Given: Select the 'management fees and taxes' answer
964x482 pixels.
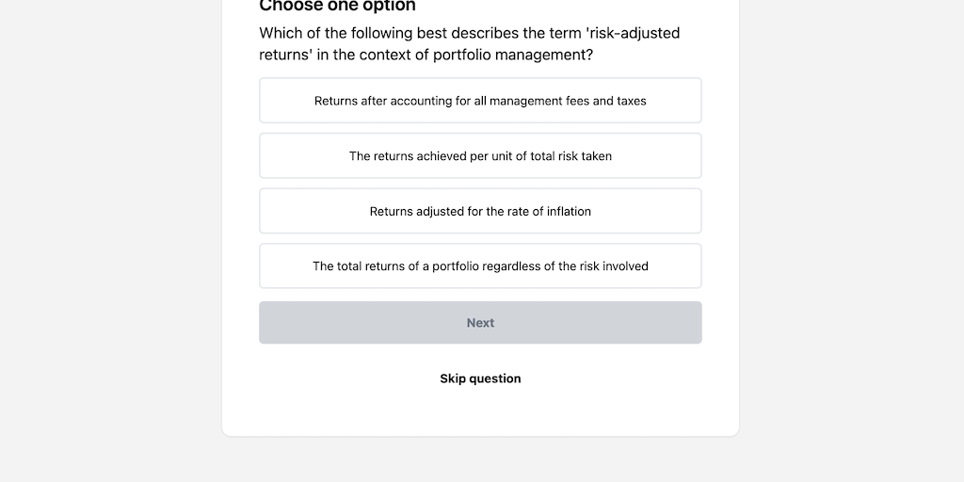Looking at the screenshot, I should [480, 101].
